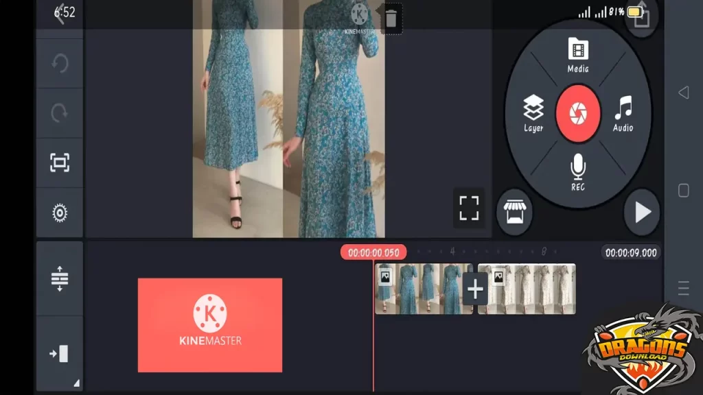This screenshot has width=703, height=395.
Task: Tap the capture frame tool in the left sidebar
Action: click(60, 163)
